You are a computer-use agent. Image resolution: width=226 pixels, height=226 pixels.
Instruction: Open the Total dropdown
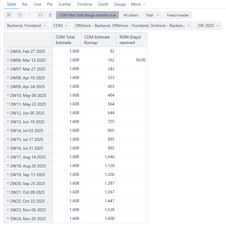click(x=153, y=15)
